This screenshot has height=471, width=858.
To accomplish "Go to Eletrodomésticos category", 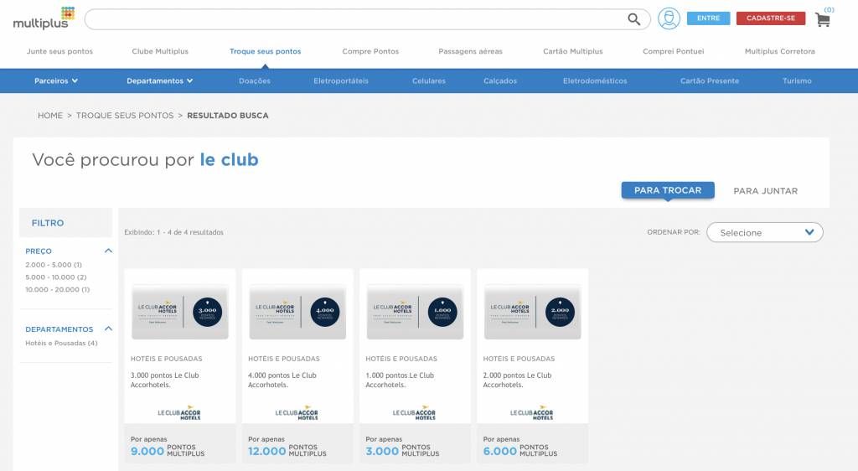I will [x=595, y=81].
